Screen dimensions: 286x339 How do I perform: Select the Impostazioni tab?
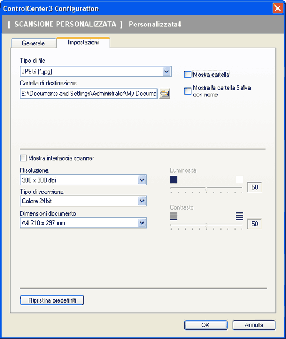pyautogui.click(x=84, y=43)
